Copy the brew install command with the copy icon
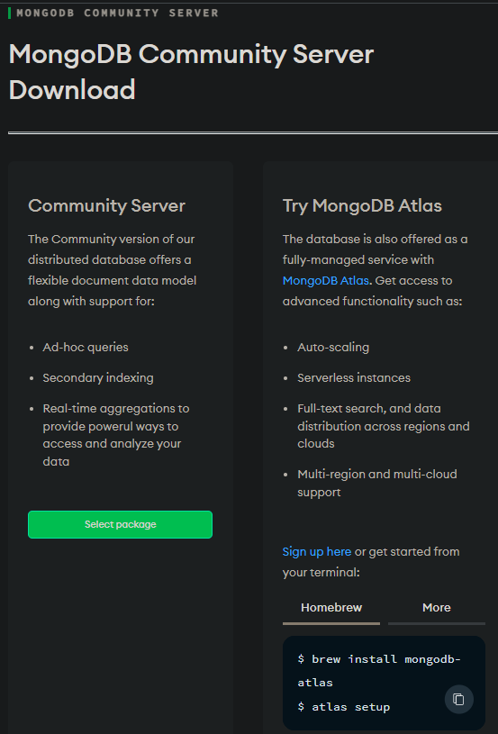498x734 pixels. pyautogui.click(x=458, y=700)
